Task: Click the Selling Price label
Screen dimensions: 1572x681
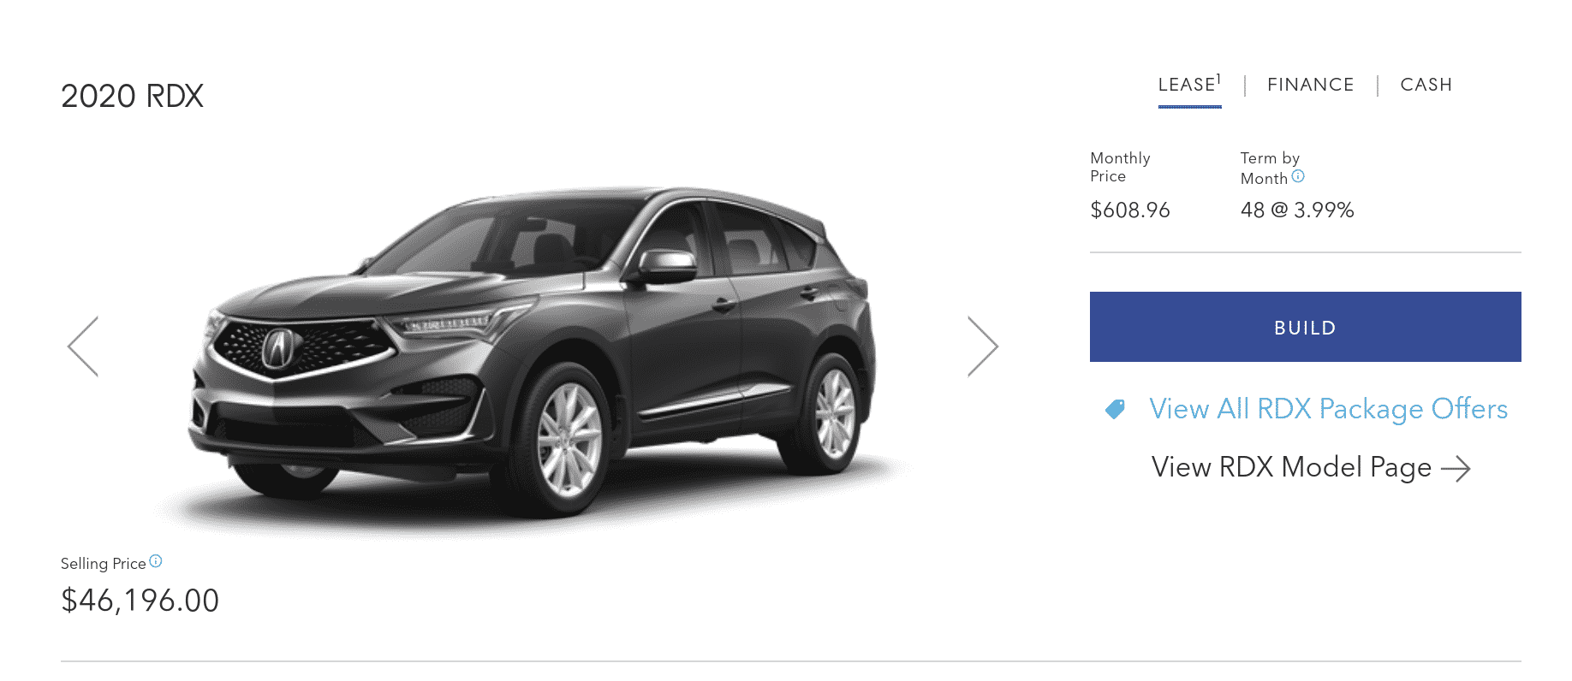Action: (x=103, y=564)
